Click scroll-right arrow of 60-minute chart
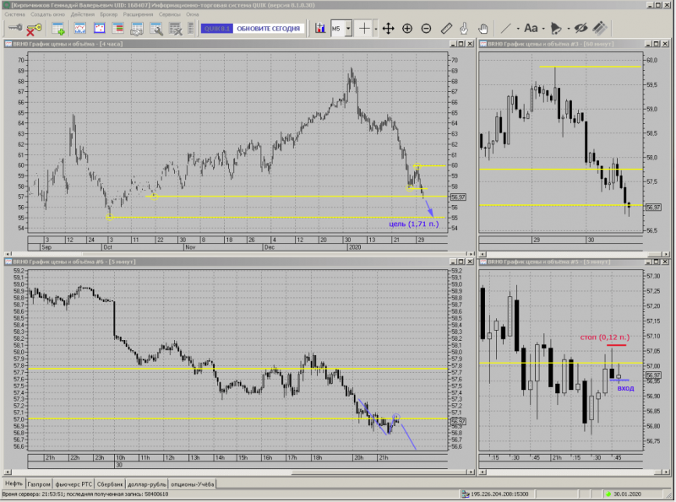The image size is (676, 502). tap(667, 254)
